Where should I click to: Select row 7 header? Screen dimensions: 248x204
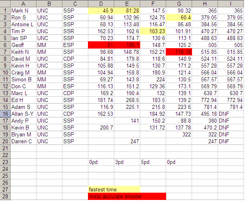click(x=5, y=52)
